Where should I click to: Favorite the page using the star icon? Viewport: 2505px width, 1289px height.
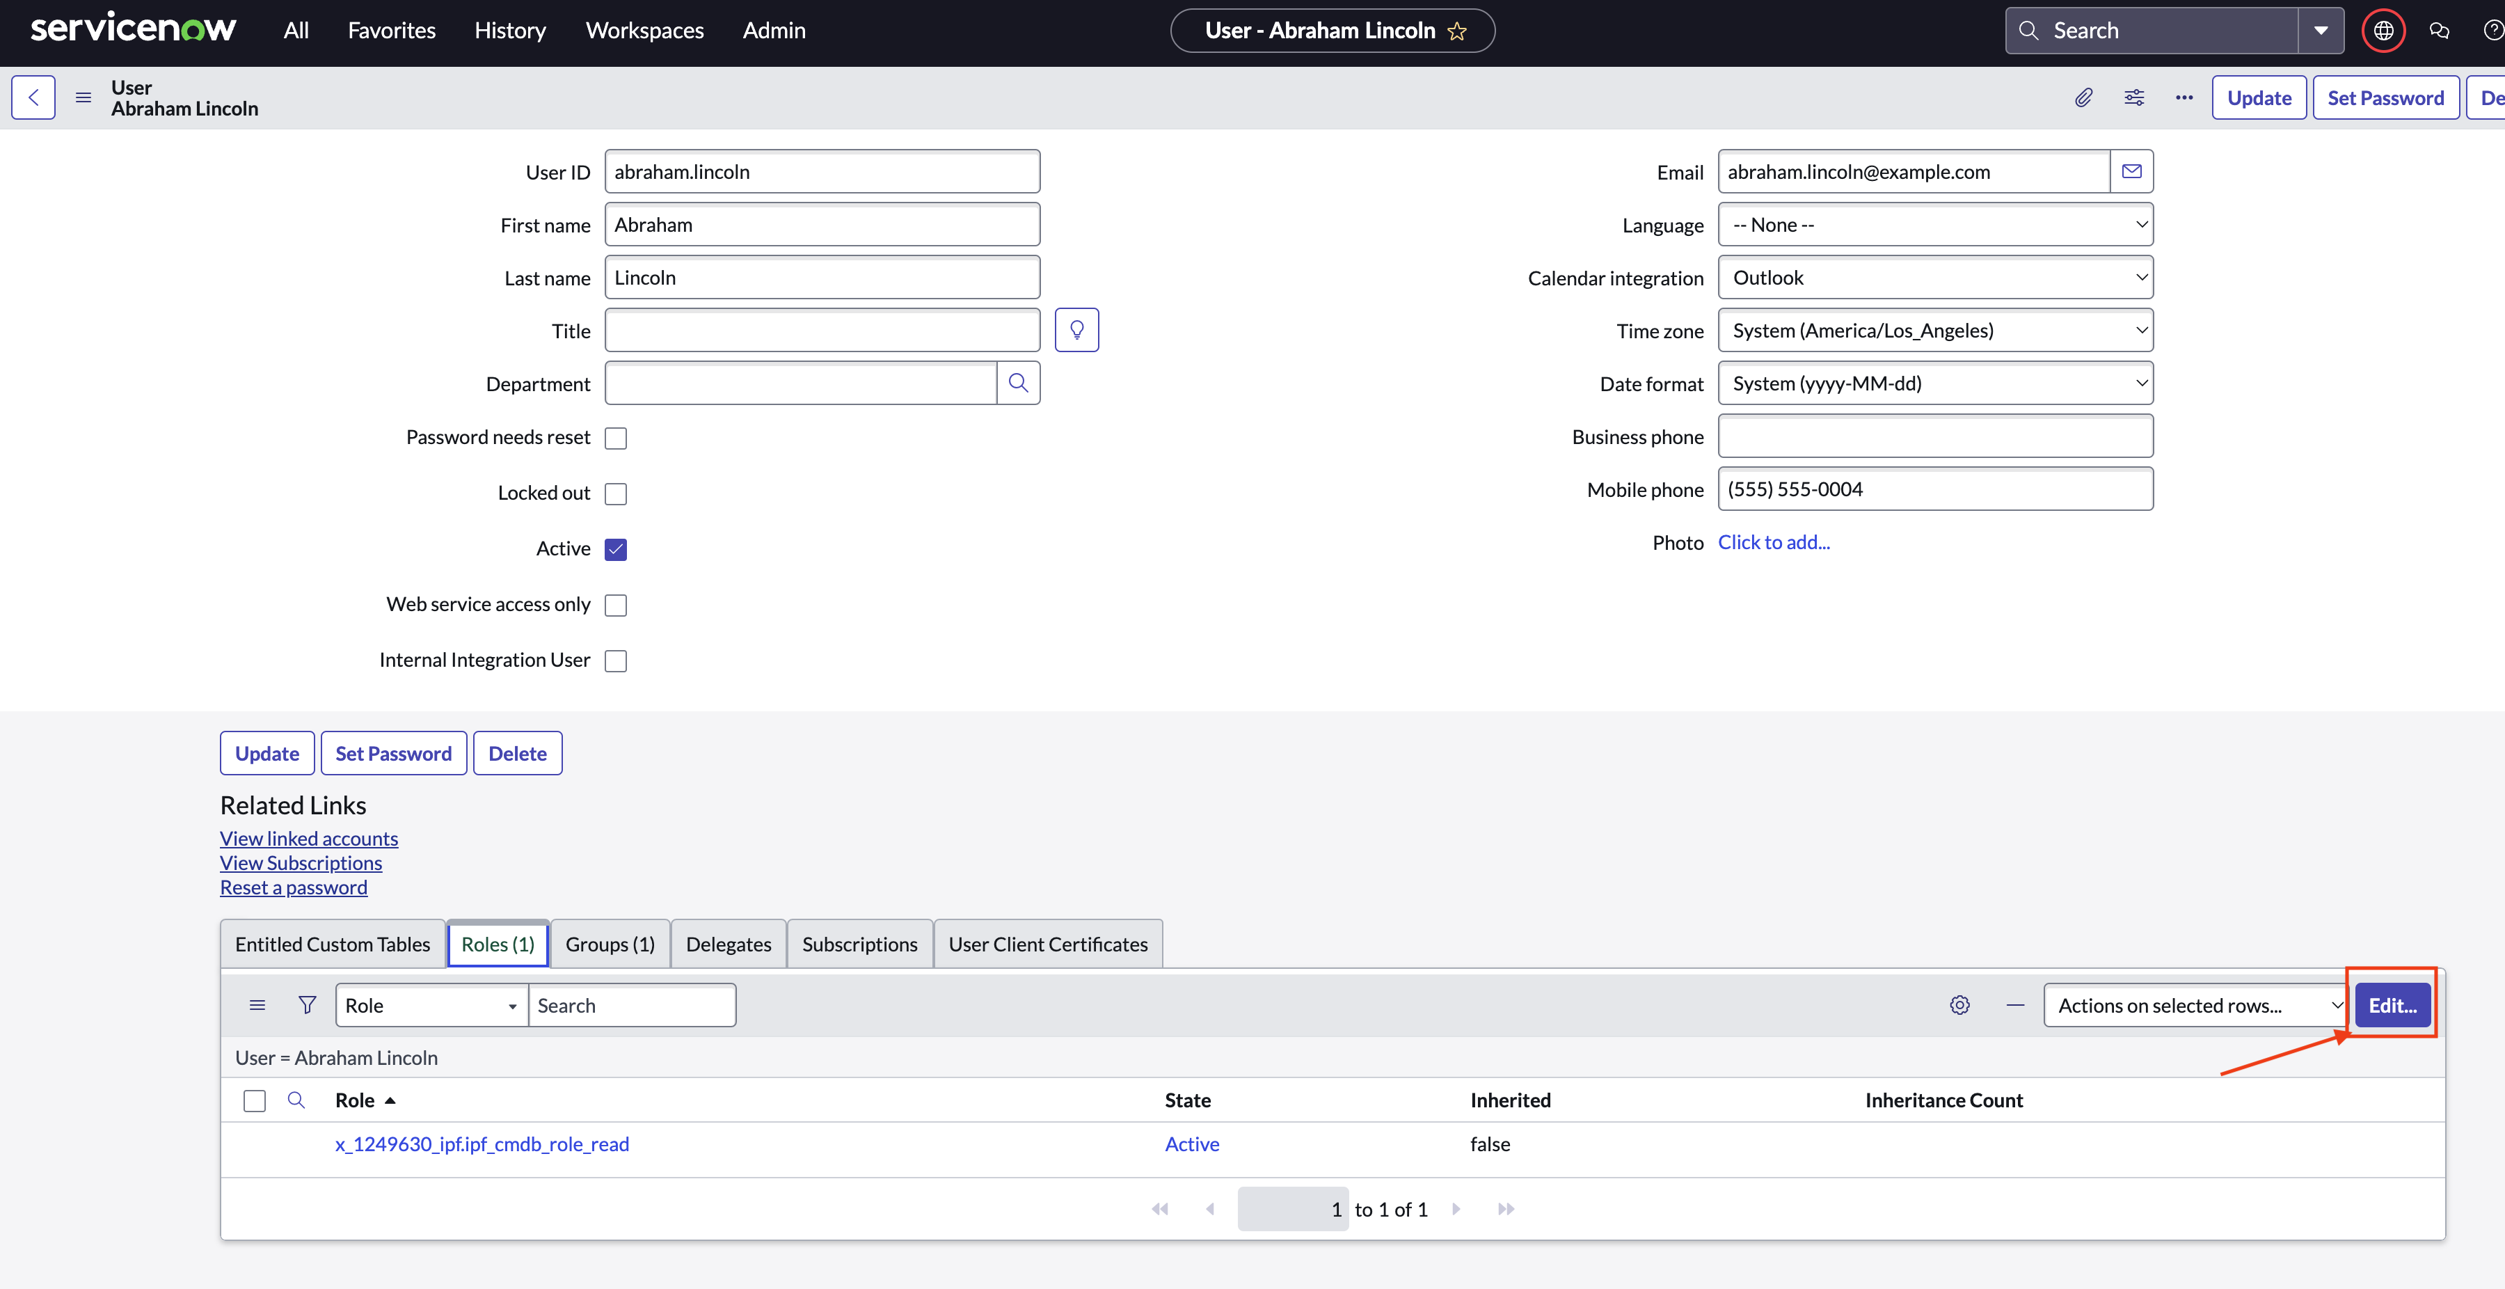(1456, 31)
